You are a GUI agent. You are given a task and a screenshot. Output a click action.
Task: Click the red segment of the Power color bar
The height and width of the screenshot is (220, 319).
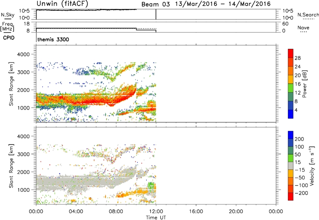[291, 53]
